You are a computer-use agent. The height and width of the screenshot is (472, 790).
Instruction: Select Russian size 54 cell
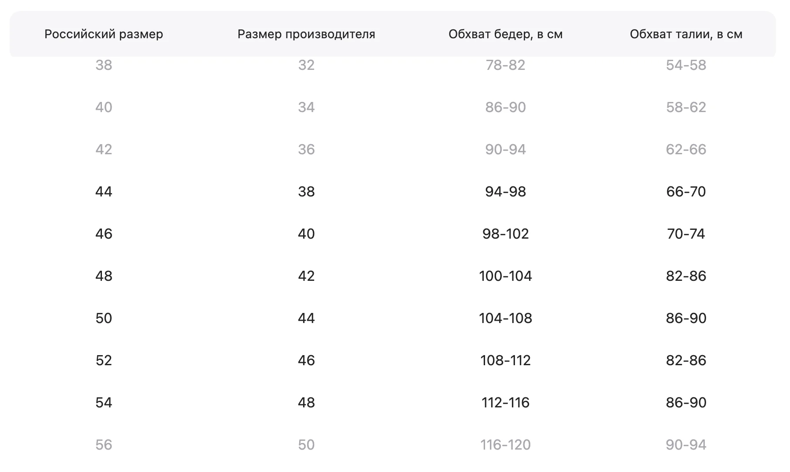click(104, 403)
